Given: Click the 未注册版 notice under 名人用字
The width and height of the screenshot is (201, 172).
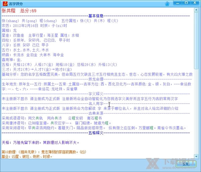Looking at the screenshot, I should (x=90, y=109).
